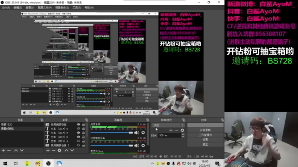Hide the 文本 (GDI+) 9 source via eye icon
This screenshot has height=167, width=298.
[78, 133]
